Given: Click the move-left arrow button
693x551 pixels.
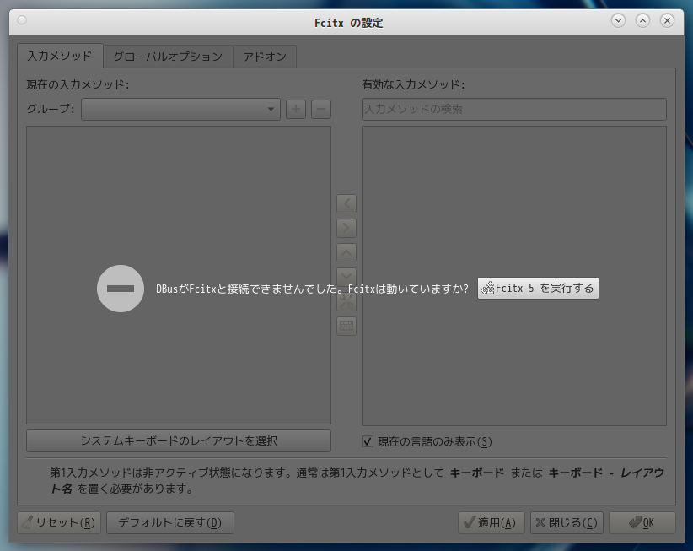Looking at the screenshot, I should [346, 203].
